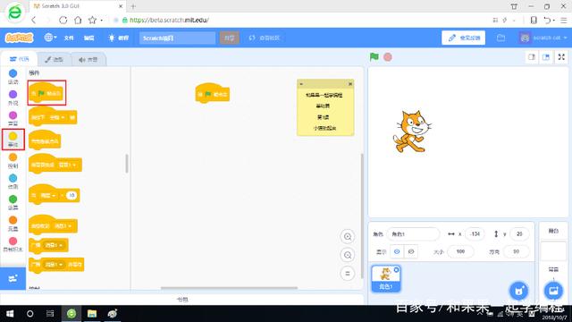Click the y position field showing 20
The image size is (572, 322).
click(519, 234)
